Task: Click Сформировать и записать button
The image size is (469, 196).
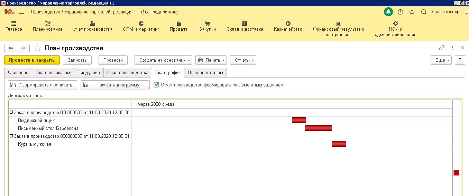Action: tap(42, 85)
